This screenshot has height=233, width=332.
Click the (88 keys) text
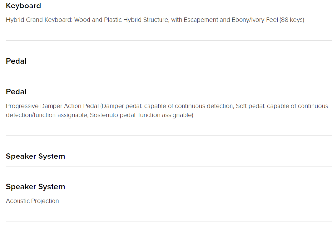pyautogui.click(x=292, y=20)
